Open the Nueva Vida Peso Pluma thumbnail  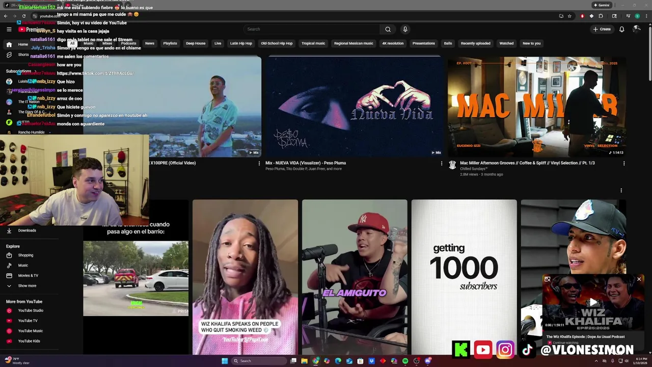pyautogui.click(x=355, y=107)
